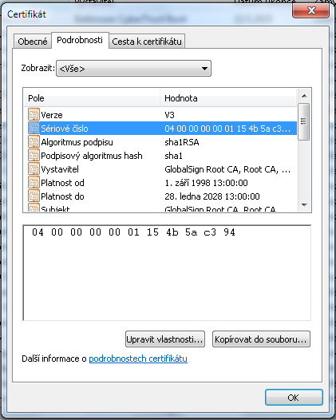Click the value V3
Screen dimensions: 336x420
tap(169, 115)
